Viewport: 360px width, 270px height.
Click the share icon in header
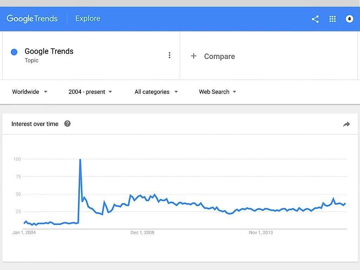(315, 19)
